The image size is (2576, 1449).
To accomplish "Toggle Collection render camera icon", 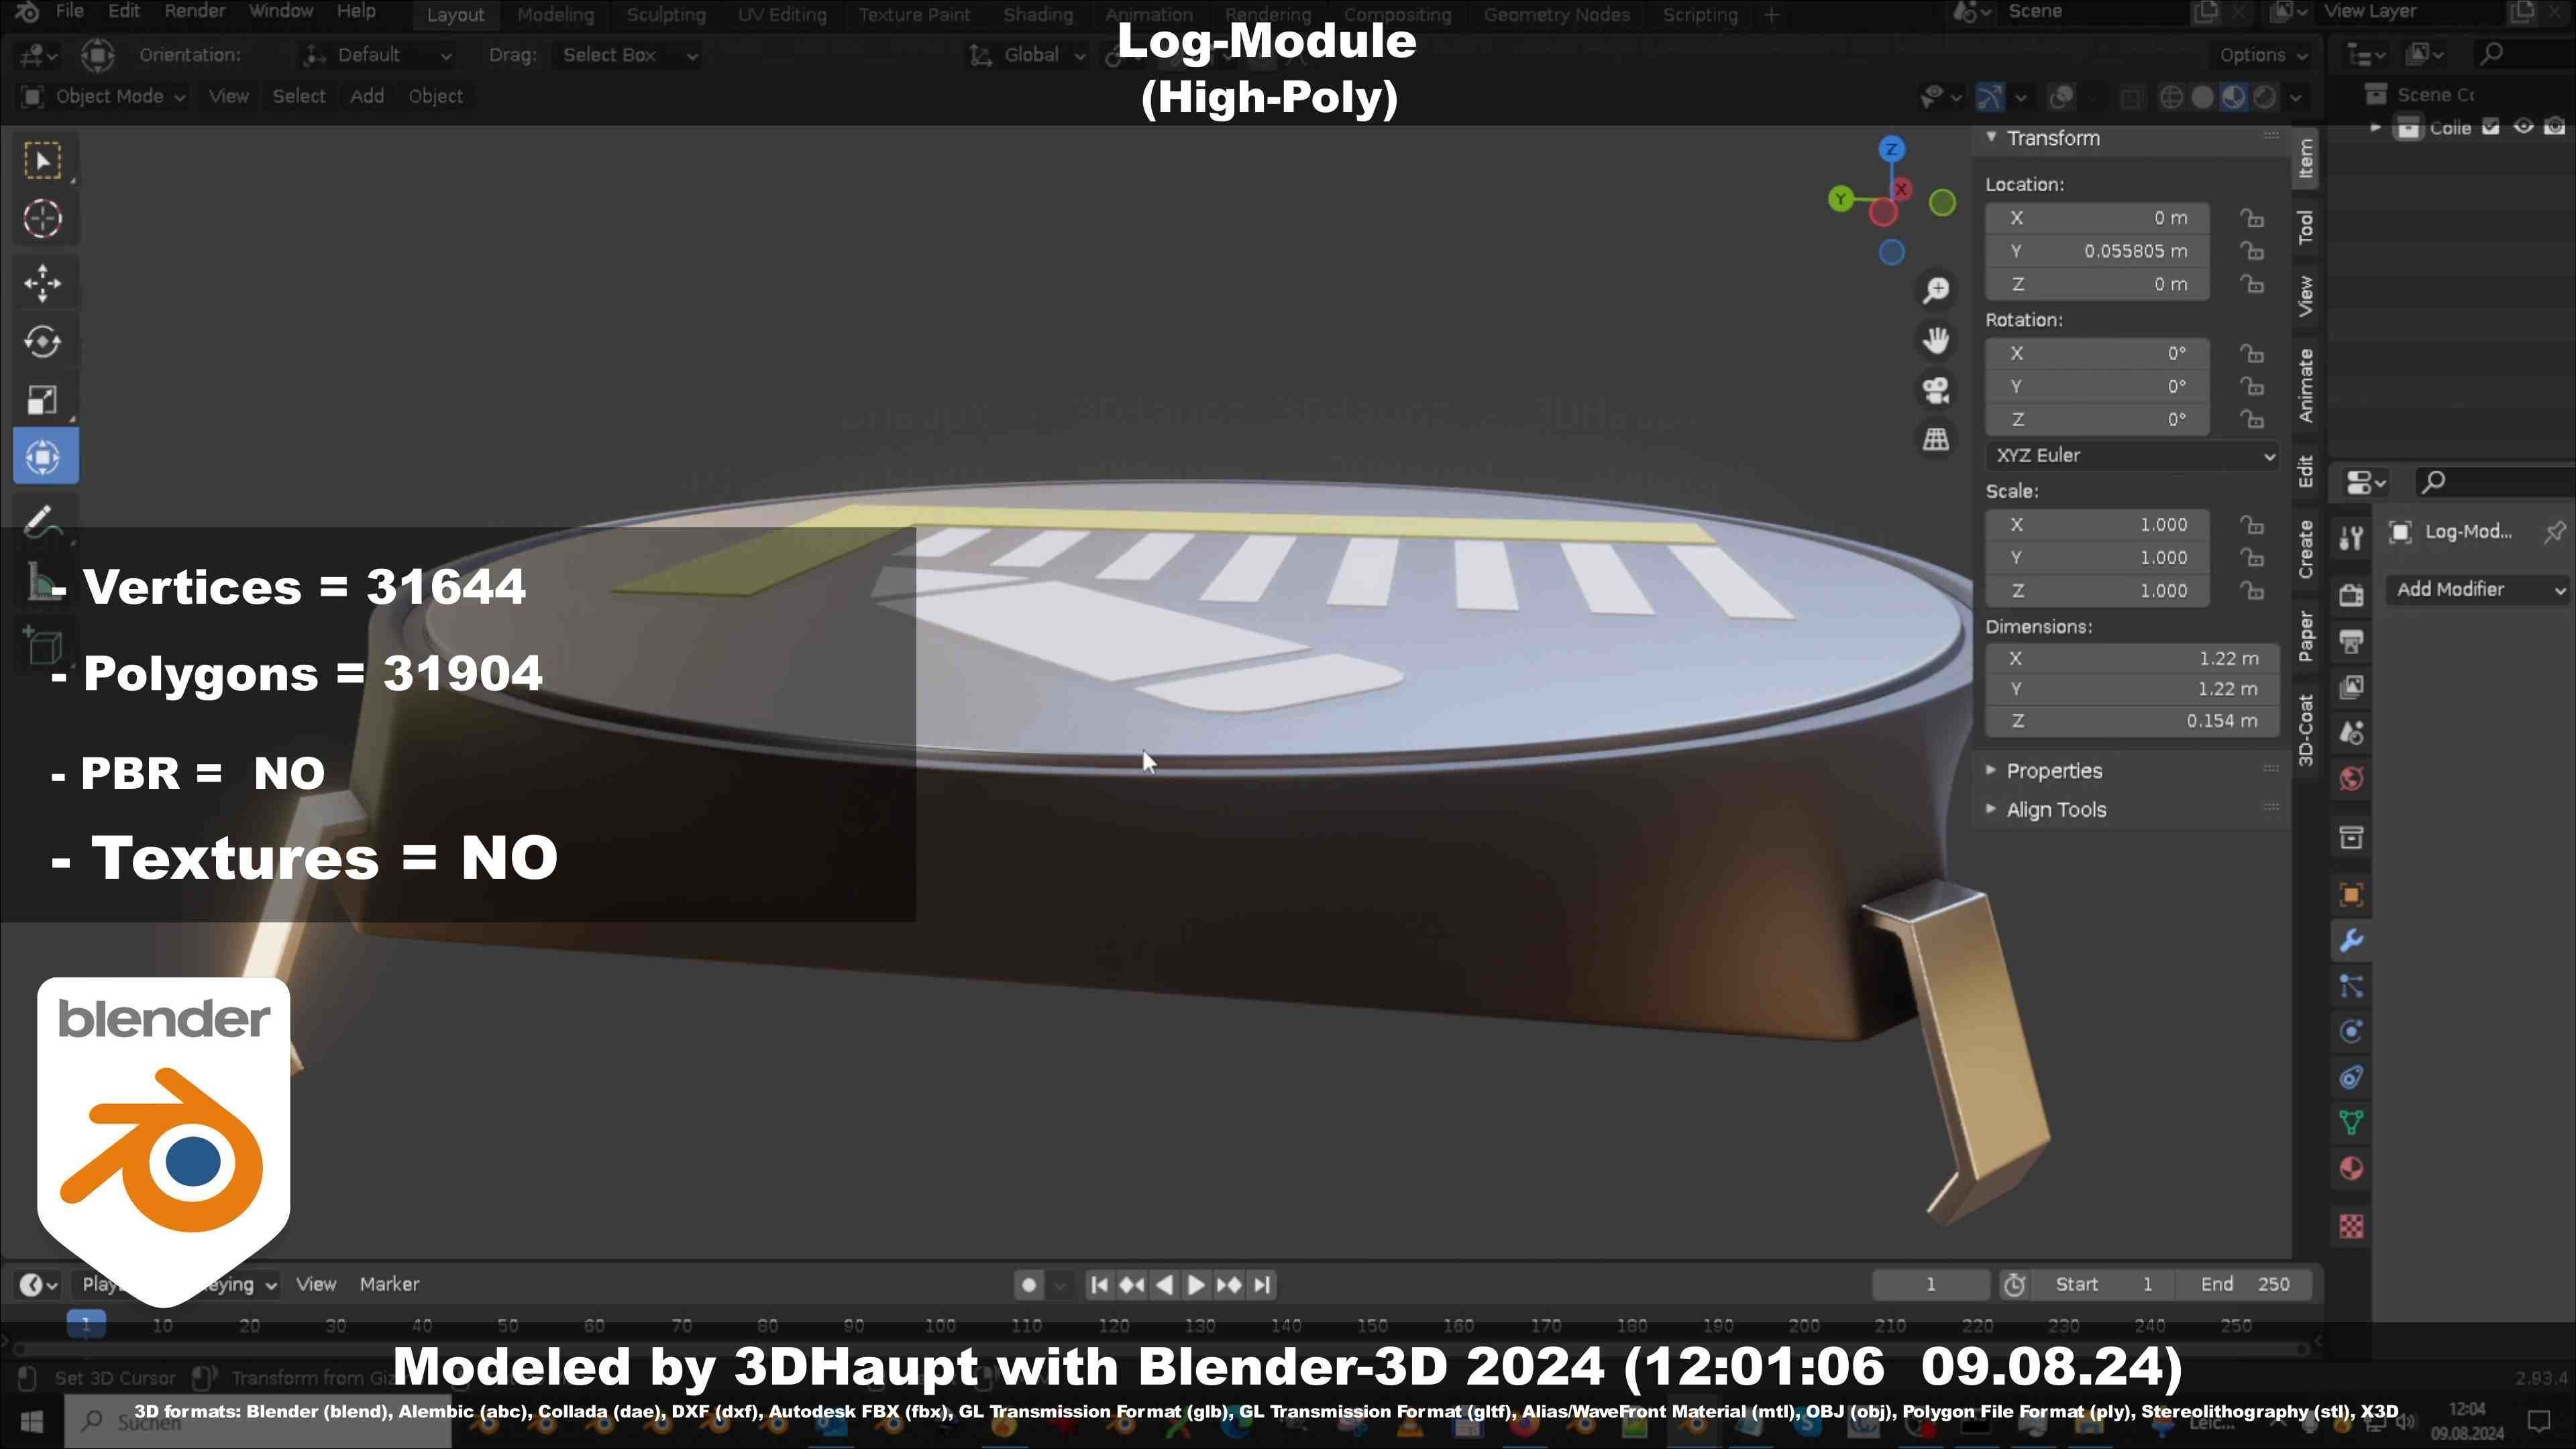I will (x=2555, y=127).
